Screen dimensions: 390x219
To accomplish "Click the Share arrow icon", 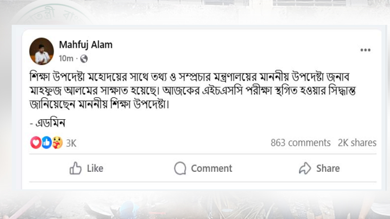I will [305, 168].
